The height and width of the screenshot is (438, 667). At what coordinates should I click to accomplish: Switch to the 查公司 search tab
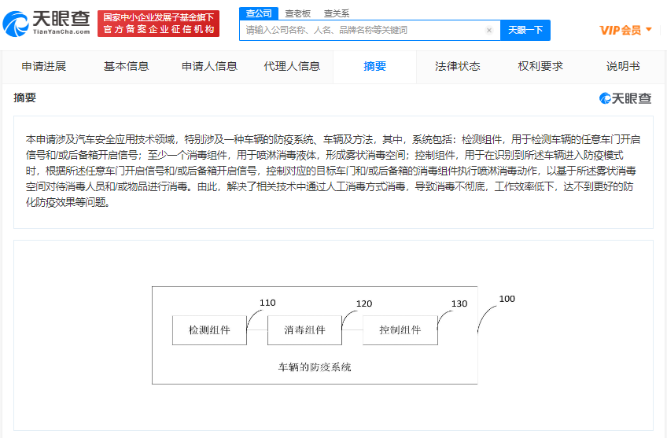(x=259, y=13)
